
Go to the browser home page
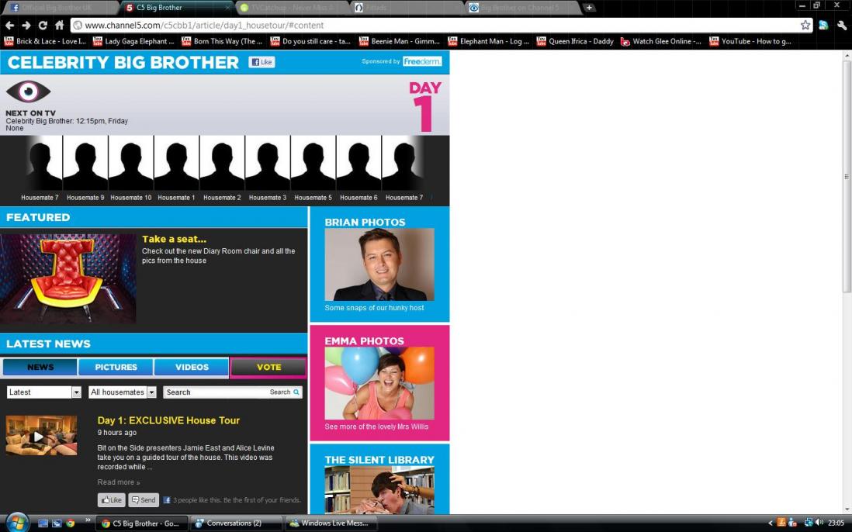pyautogui.click(x=59, y=25)
